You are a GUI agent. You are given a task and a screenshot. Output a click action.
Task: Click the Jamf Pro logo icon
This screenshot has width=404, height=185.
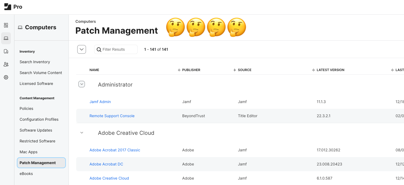(x=8, y=7)
